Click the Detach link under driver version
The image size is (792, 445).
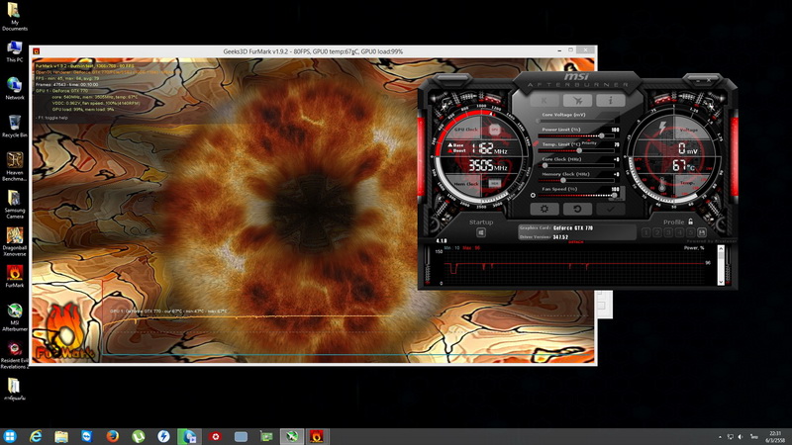(x=576, y=242)
